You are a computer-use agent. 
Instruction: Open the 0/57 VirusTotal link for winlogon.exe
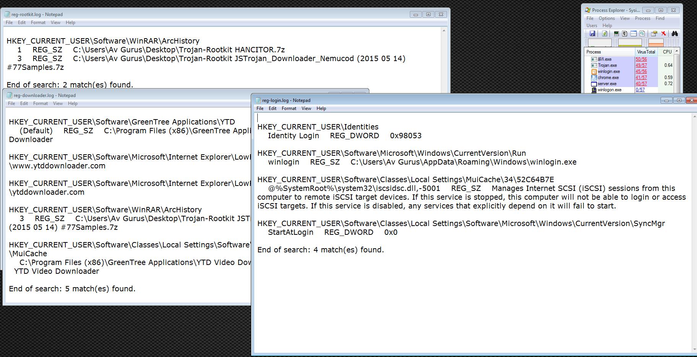640,90
